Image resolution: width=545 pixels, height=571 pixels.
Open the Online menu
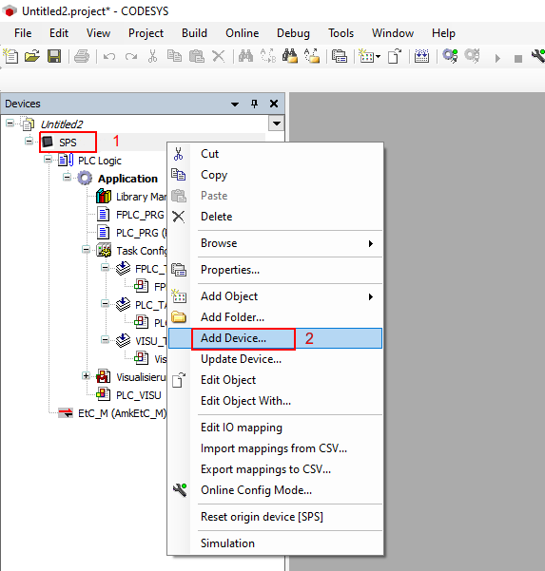point(242,33)
